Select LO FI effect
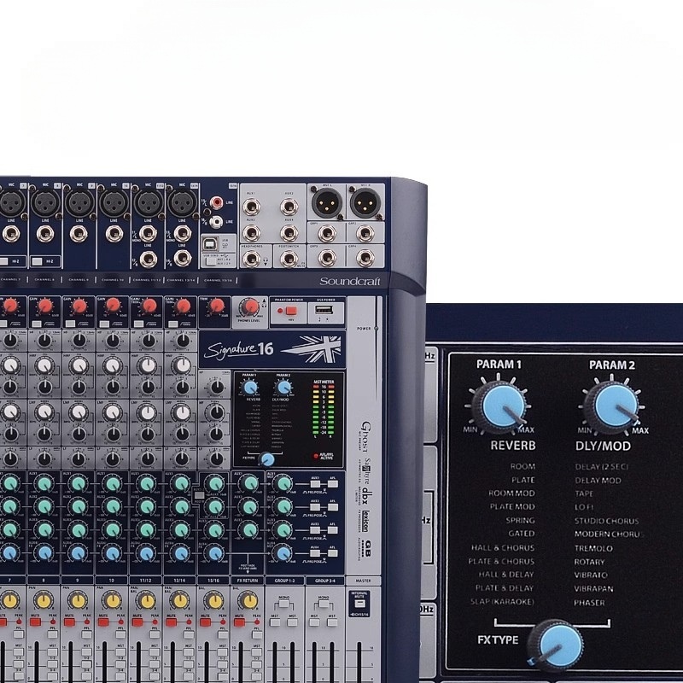This screenshot has width=683, height=683. tap(584, 507)
